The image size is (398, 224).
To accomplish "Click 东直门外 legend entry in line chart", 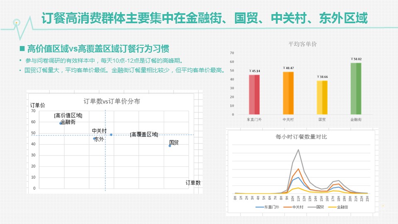I will pos(265,207).
